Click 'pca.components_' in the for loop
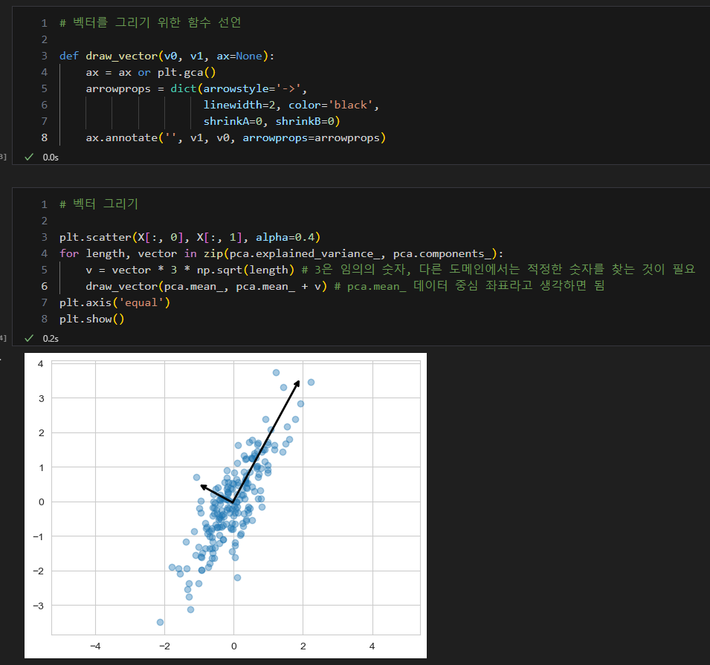This screenshot has width=710, height=665. [x=442, y=254]
